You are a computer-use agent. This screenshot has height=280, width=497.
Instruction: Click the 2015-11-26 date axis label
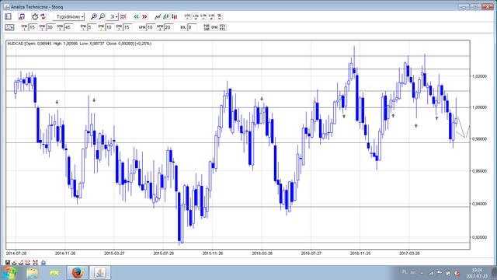(212, 254)
